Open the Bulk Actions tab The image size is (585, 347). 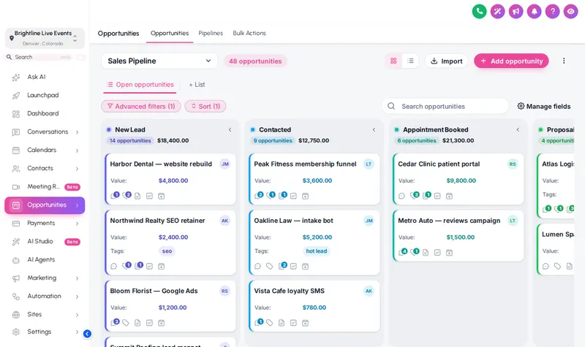pyautogui.click(x=249, y=33)
